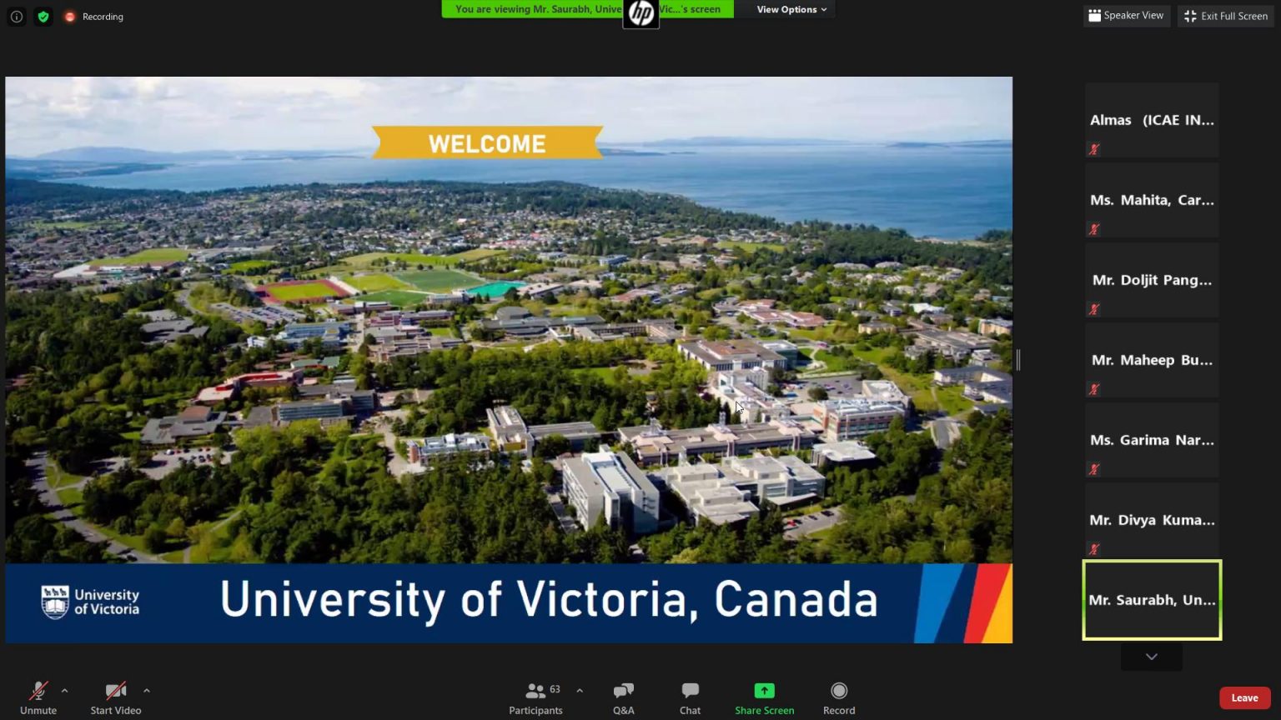Open the Q&A panel
The width and height of the screenshot is (1281, 720).
(624, 691)
